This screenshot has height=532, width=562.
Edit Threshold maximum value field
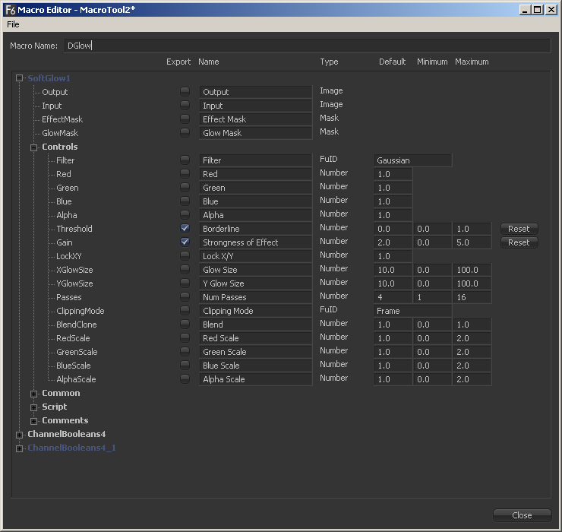(472, 229)
